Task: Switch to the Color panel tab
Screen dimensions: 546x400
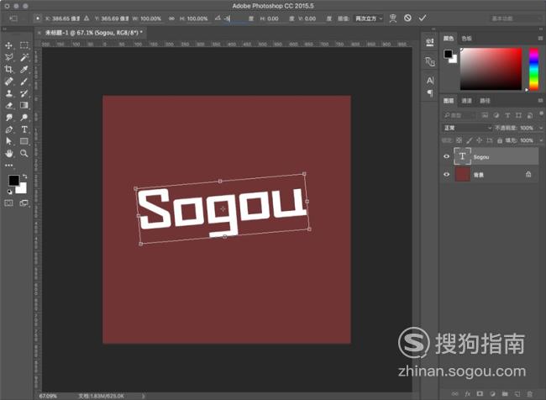Action: [449, 39]
